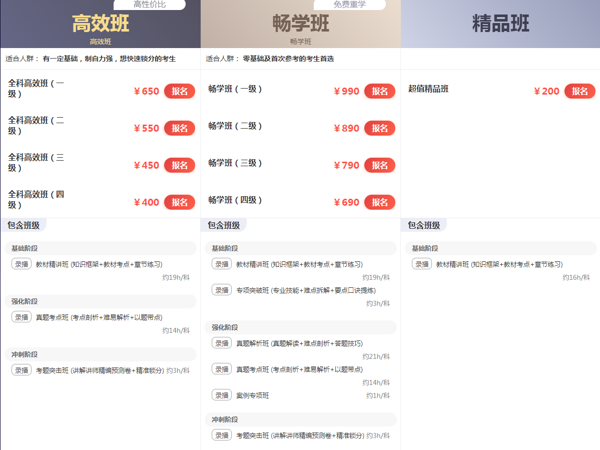Click the 畅学班（一级）course name
The height and width of the screenshot is (450, 600).
coord(235,89)
